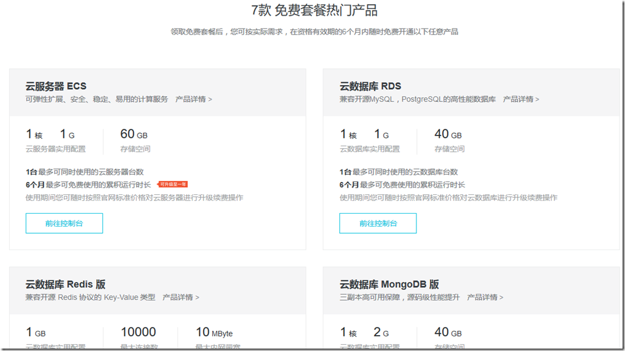This screenshot has height=351, width=625.
Task: Click the red 可升级至一年 badge
Action: 172,184
